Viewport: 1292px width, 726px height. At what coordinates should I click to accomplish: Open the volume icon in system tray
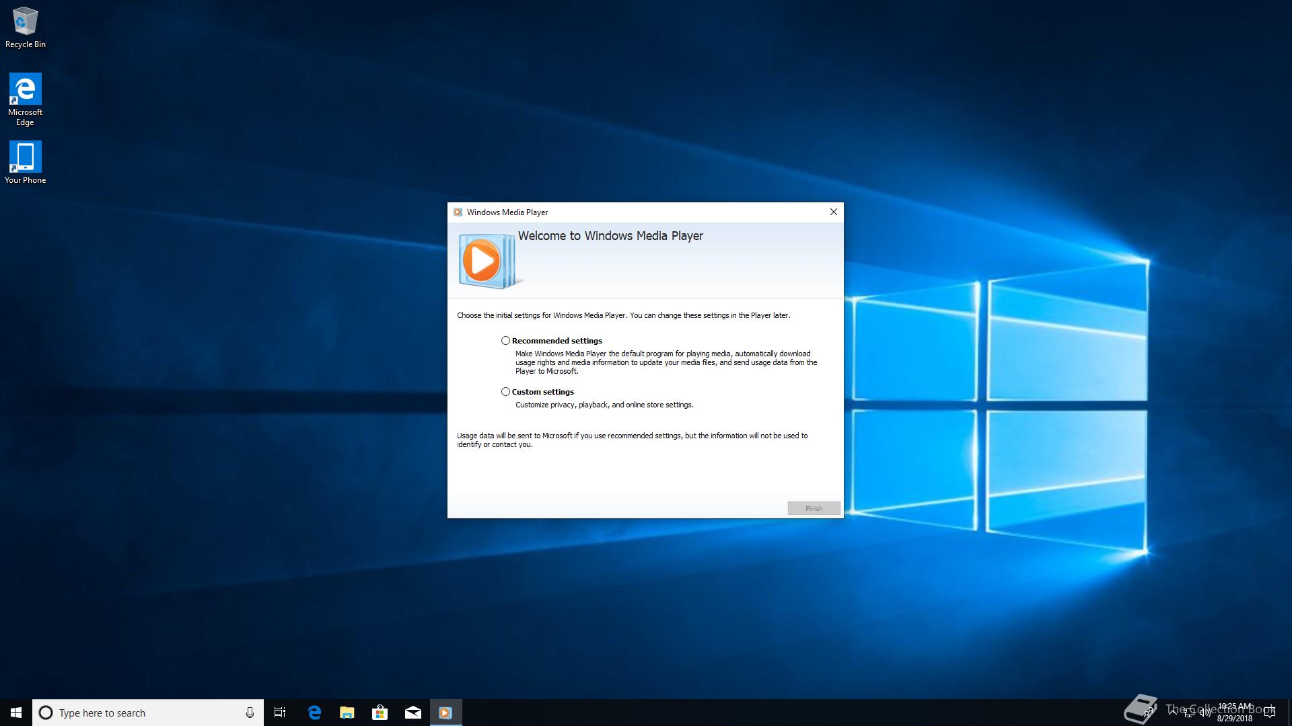point(1205,713)
